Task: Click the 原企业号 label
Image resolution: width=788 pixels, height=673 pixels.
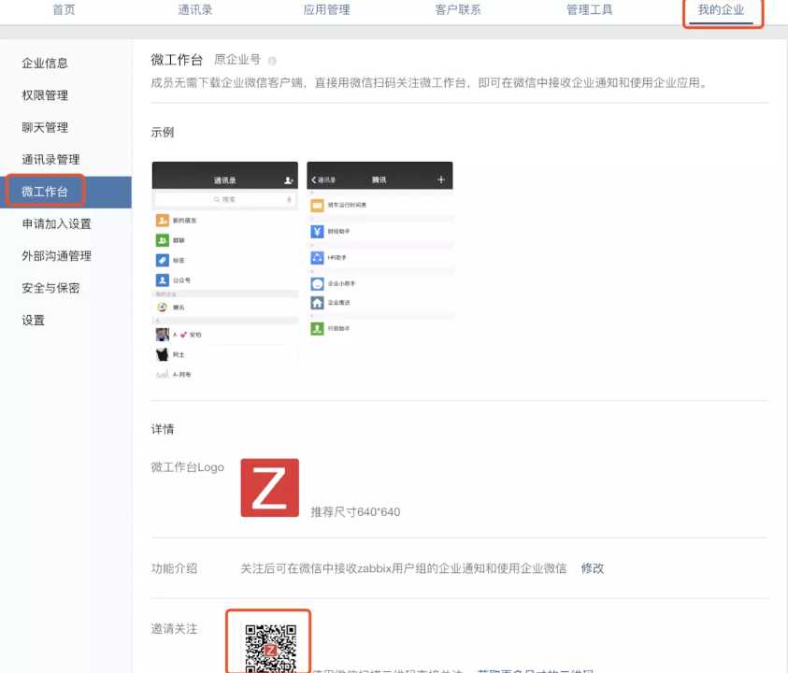Action: 237,60
